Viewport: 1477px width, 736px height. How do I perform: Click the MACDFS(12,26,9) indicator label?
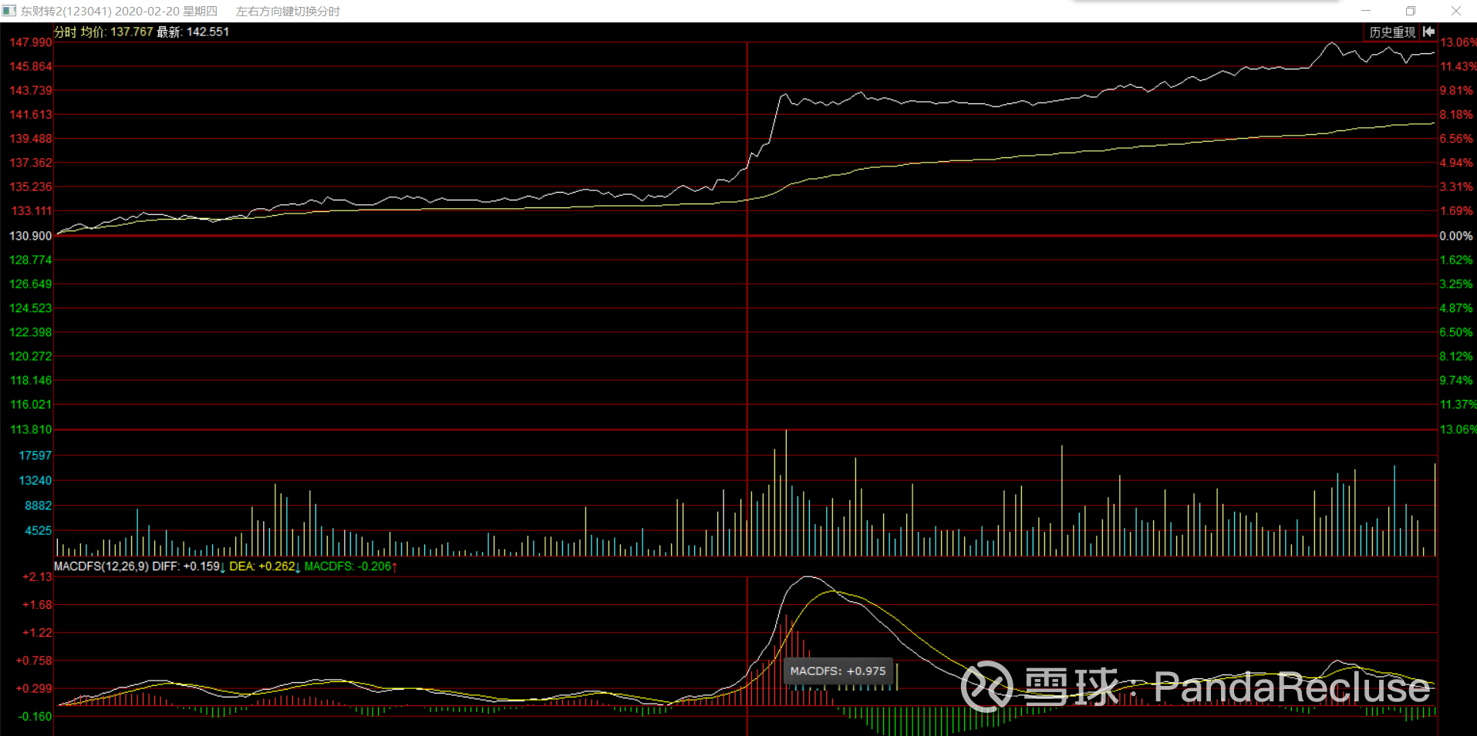[x=101, y=566]
